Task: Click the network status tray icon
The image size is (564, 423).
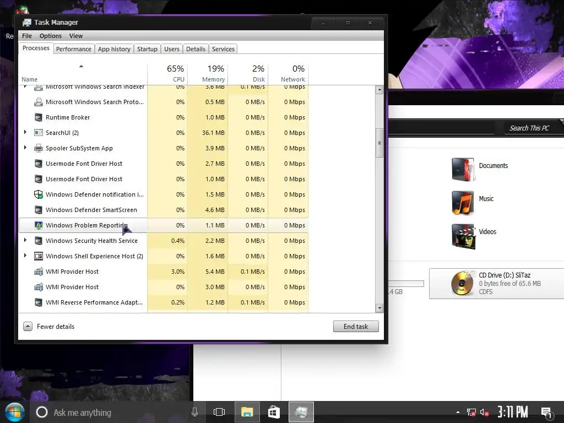Action: 471,412
